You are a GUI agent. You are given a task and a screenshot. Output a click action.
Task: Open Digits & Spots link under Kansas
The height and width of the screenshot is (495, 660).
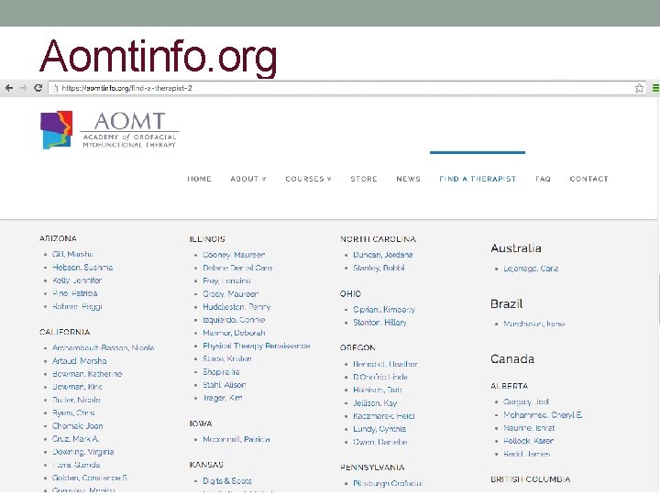[227, 481]
